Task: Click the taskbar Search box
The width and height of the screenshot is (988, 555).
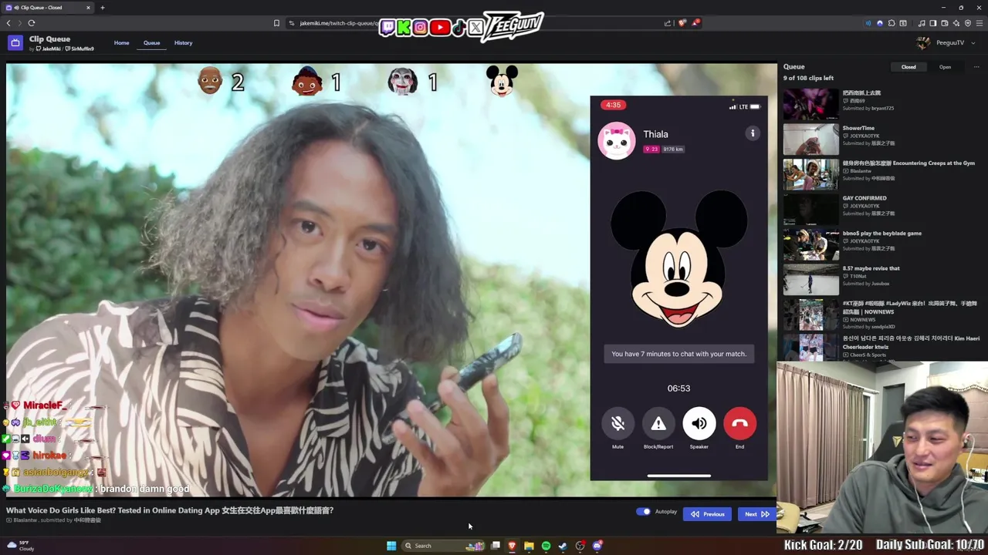Action: point(444,546)
